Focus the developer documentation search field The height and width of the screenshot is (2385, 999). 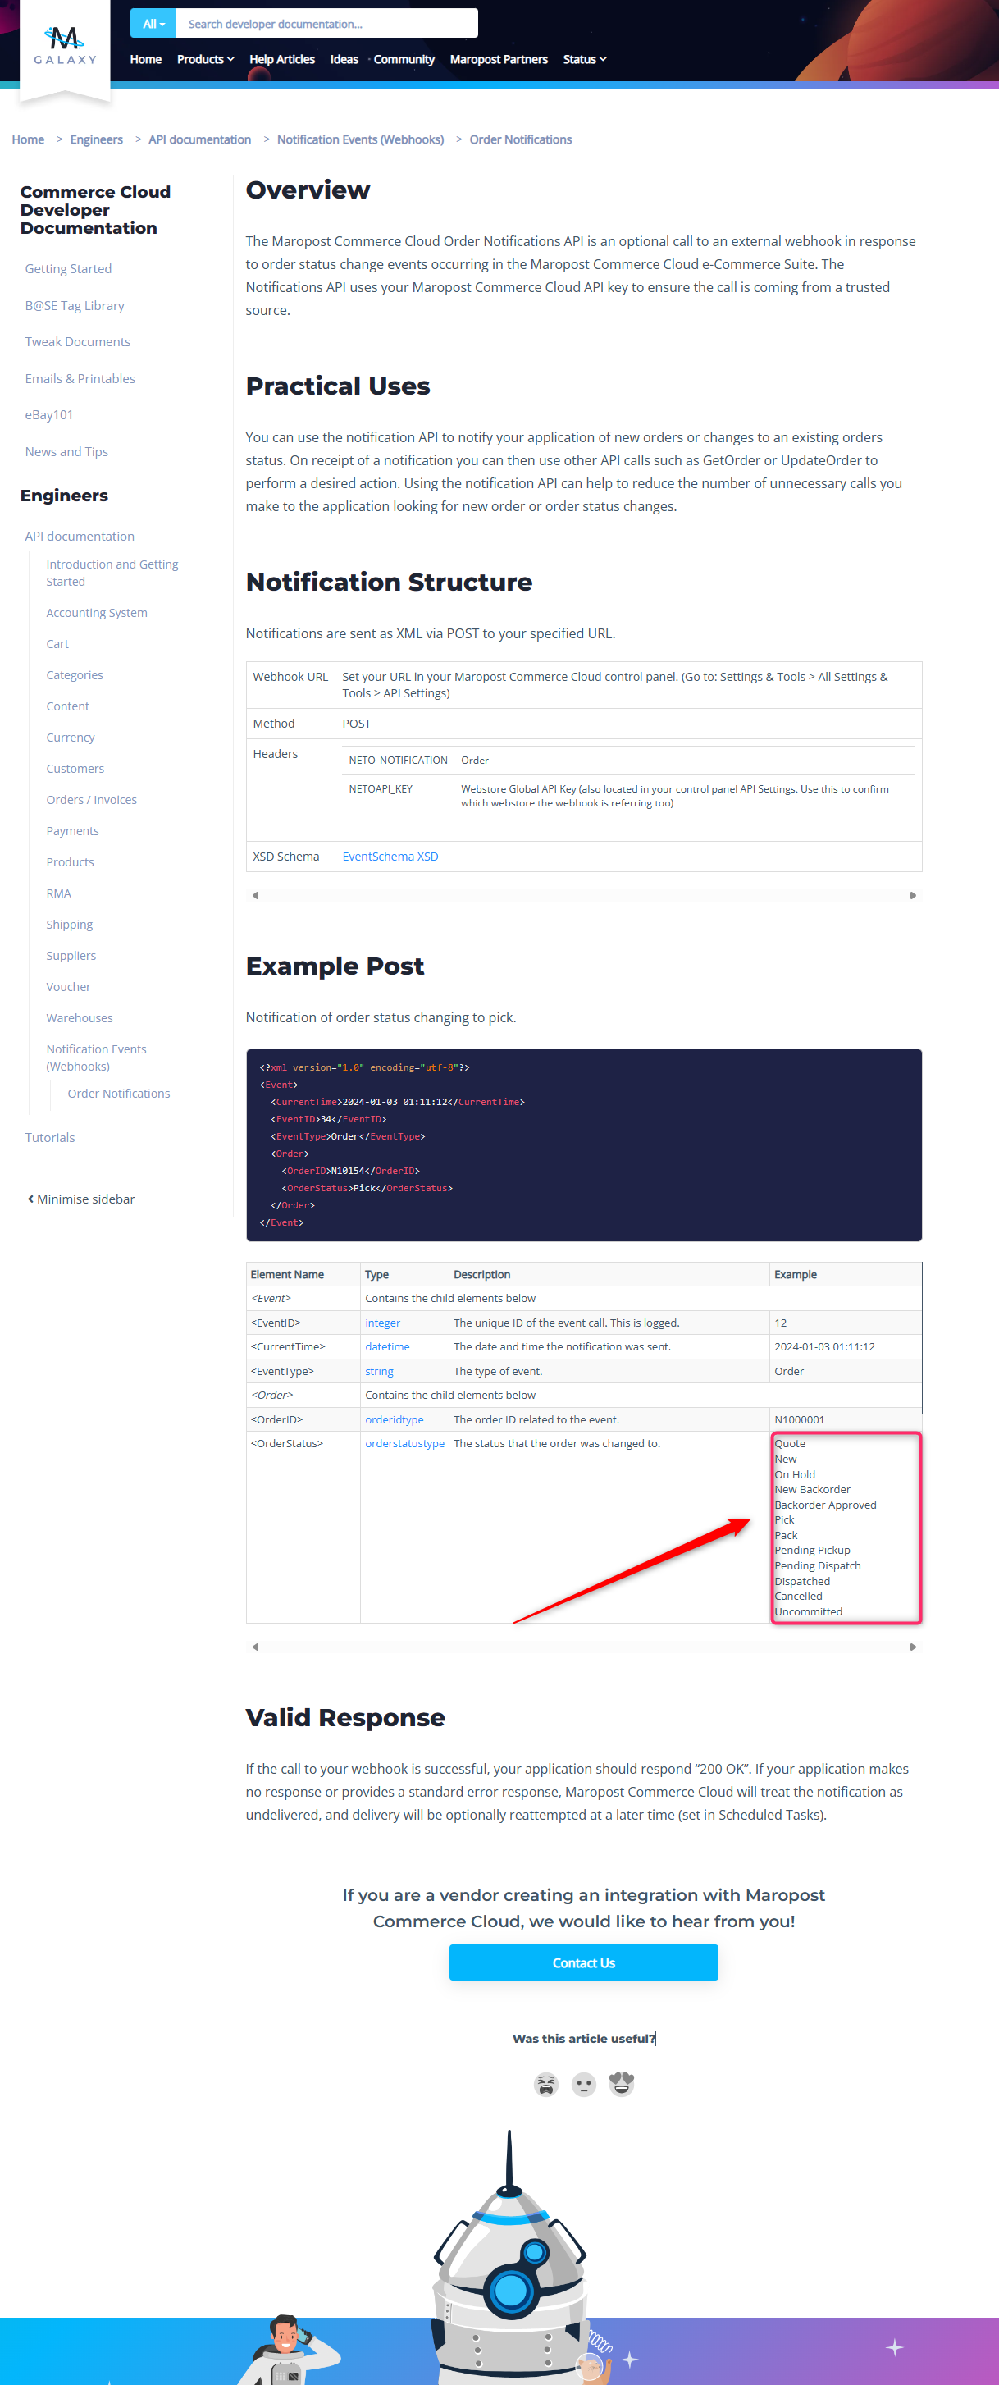[x=326, y=23]
